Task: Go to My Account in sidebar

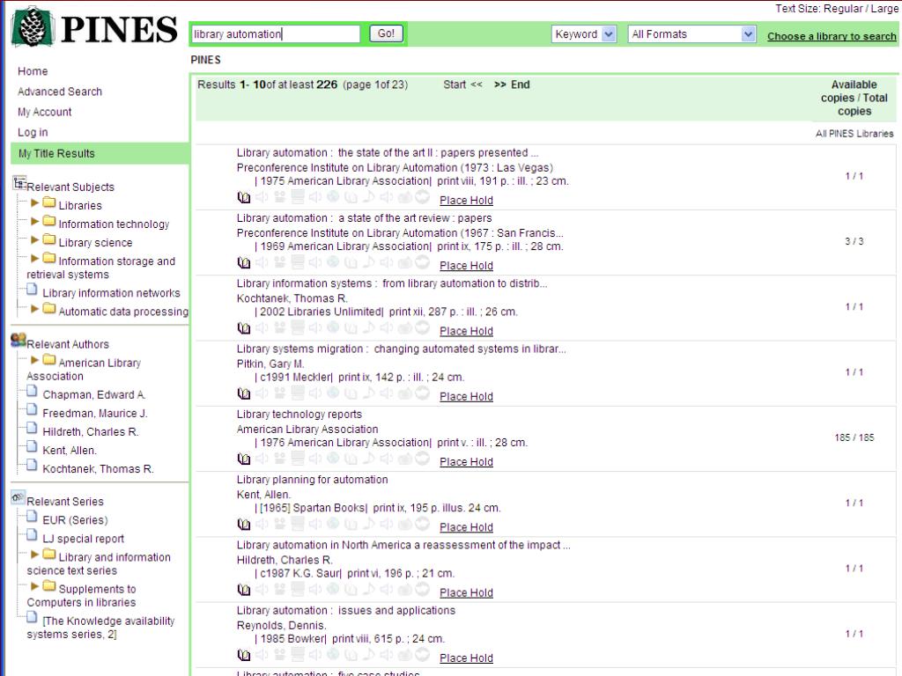Action: point(45,112)
